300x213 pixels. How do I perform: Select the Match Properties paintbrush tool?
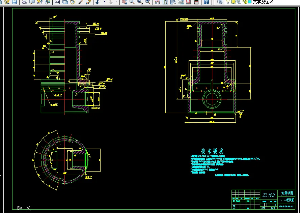pyautogui.click(x=80, y=2)
